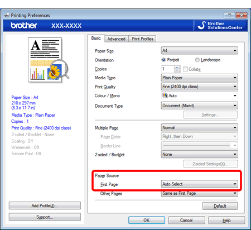Click 'Paper Size : A4' summary text

[25, 98]
